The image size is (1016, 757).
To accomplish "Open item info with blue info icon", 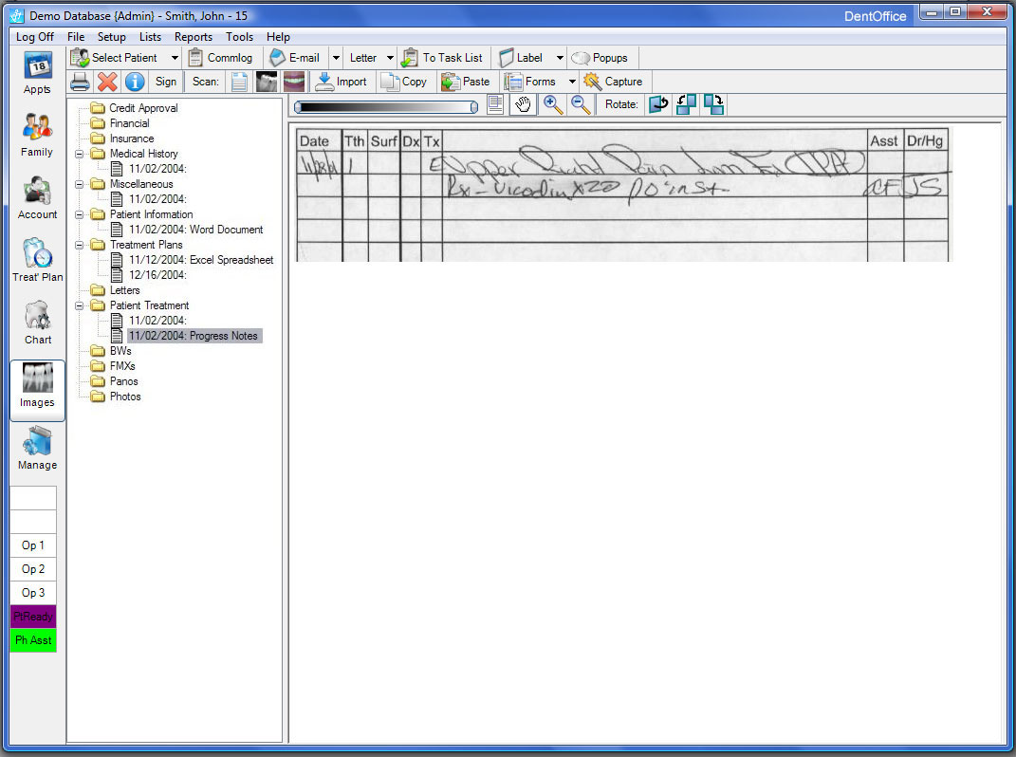I will pyautogui.click(x=135, y=82).
